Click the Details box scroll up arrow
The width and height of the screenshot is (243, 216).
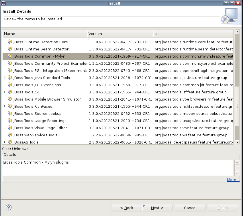click(x=237, y=162)
